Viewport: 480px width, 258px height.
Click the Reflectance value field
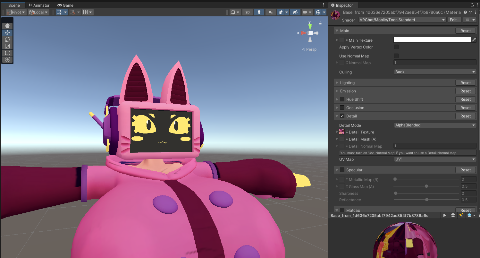point(468,200)
